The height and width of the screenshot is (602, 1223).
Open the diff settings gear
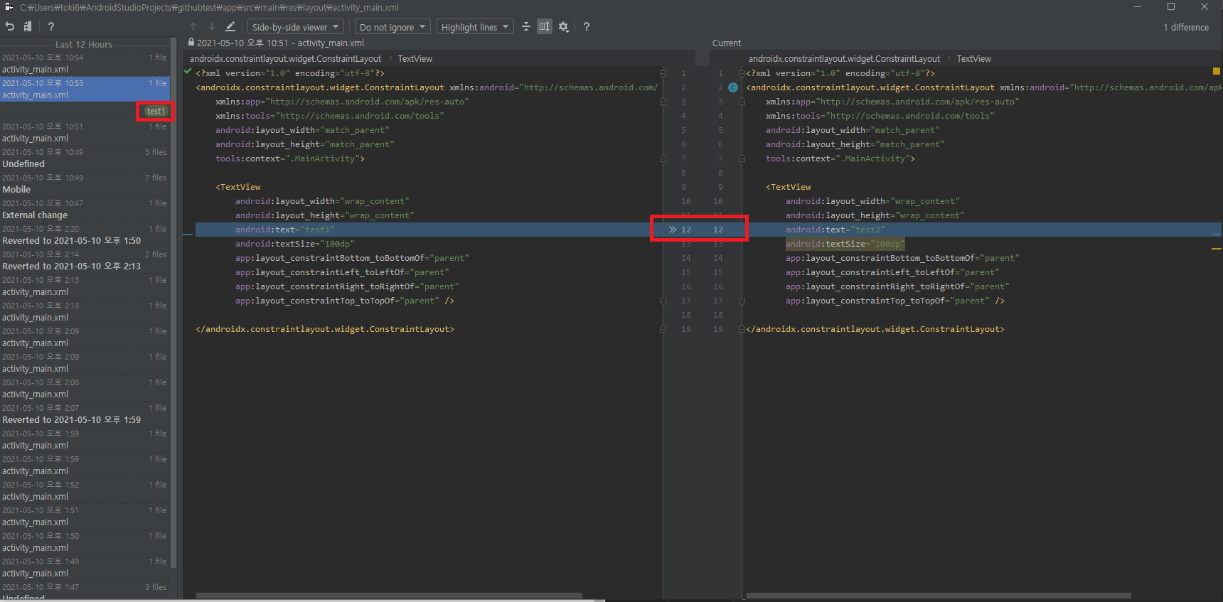564,26
